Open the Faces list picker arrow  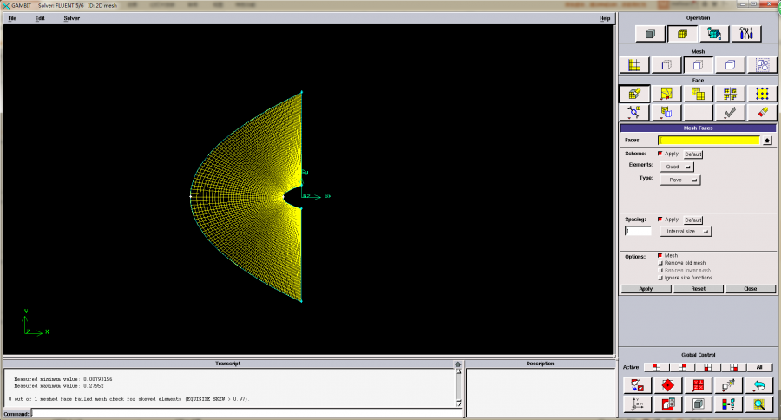tap(768, 141)
